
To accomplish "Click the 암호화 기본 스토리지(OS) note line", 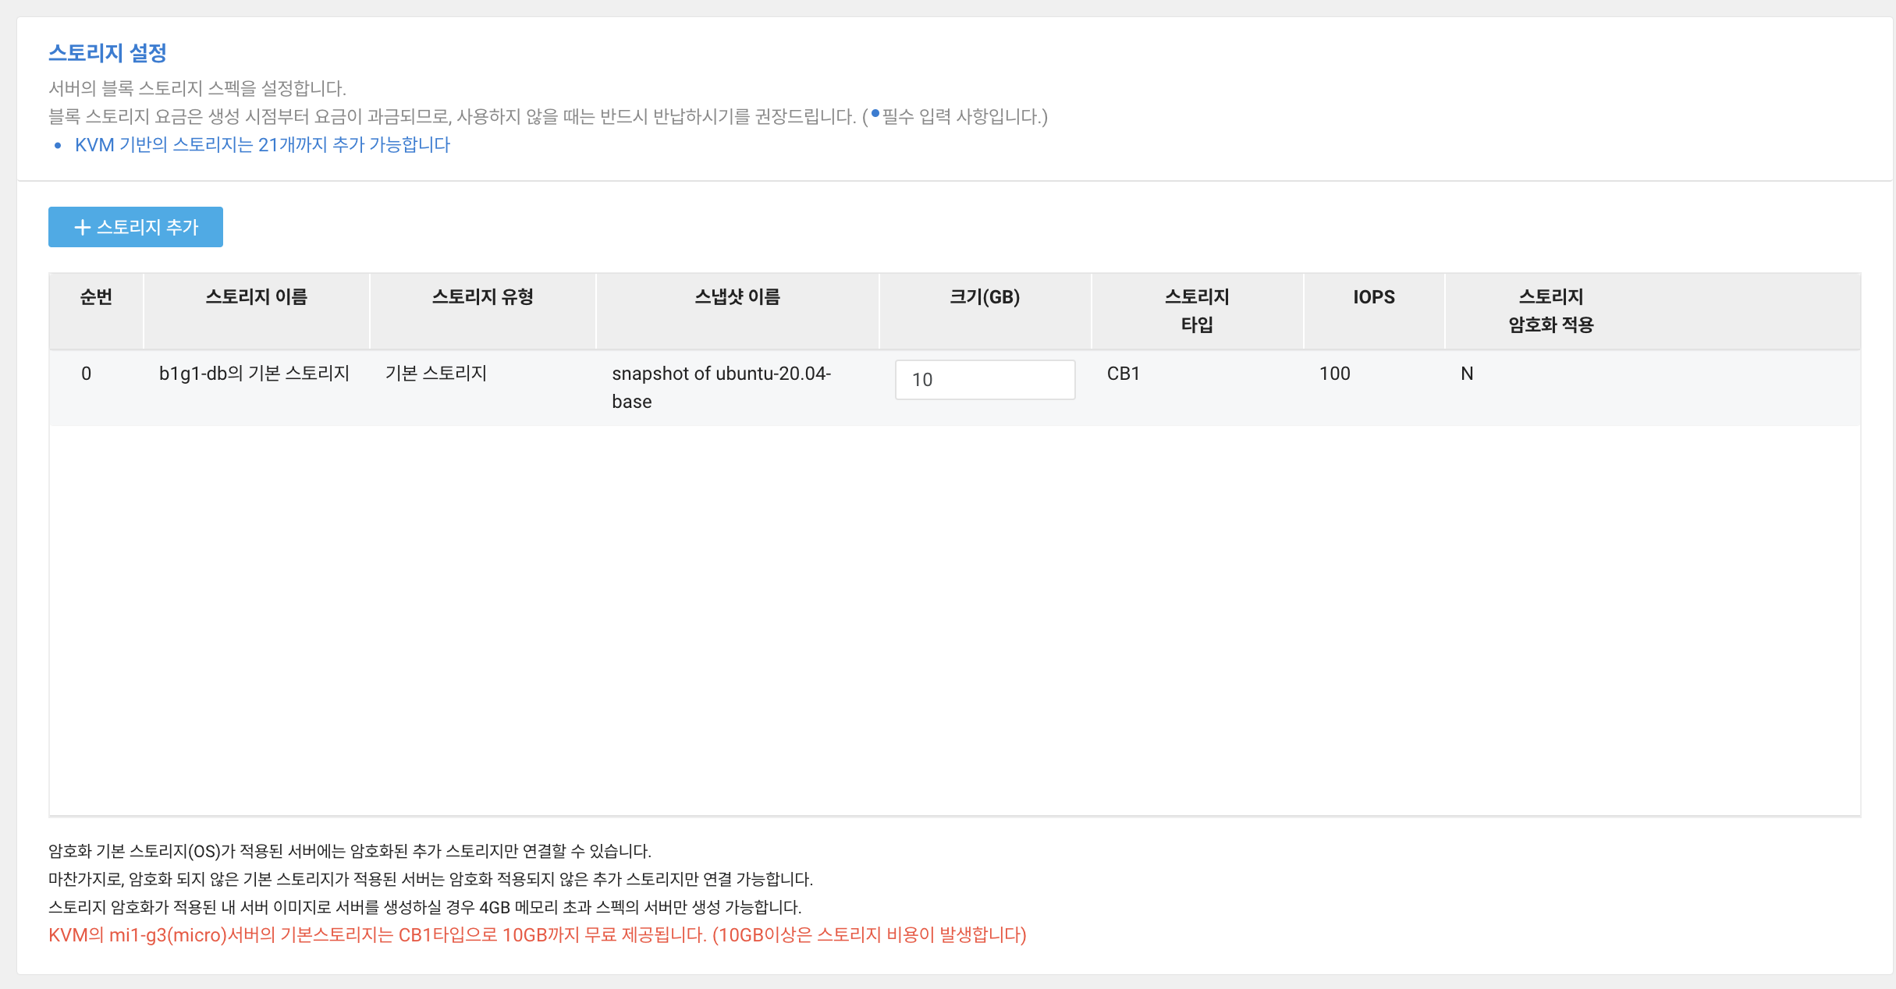I will click(350, 851).
